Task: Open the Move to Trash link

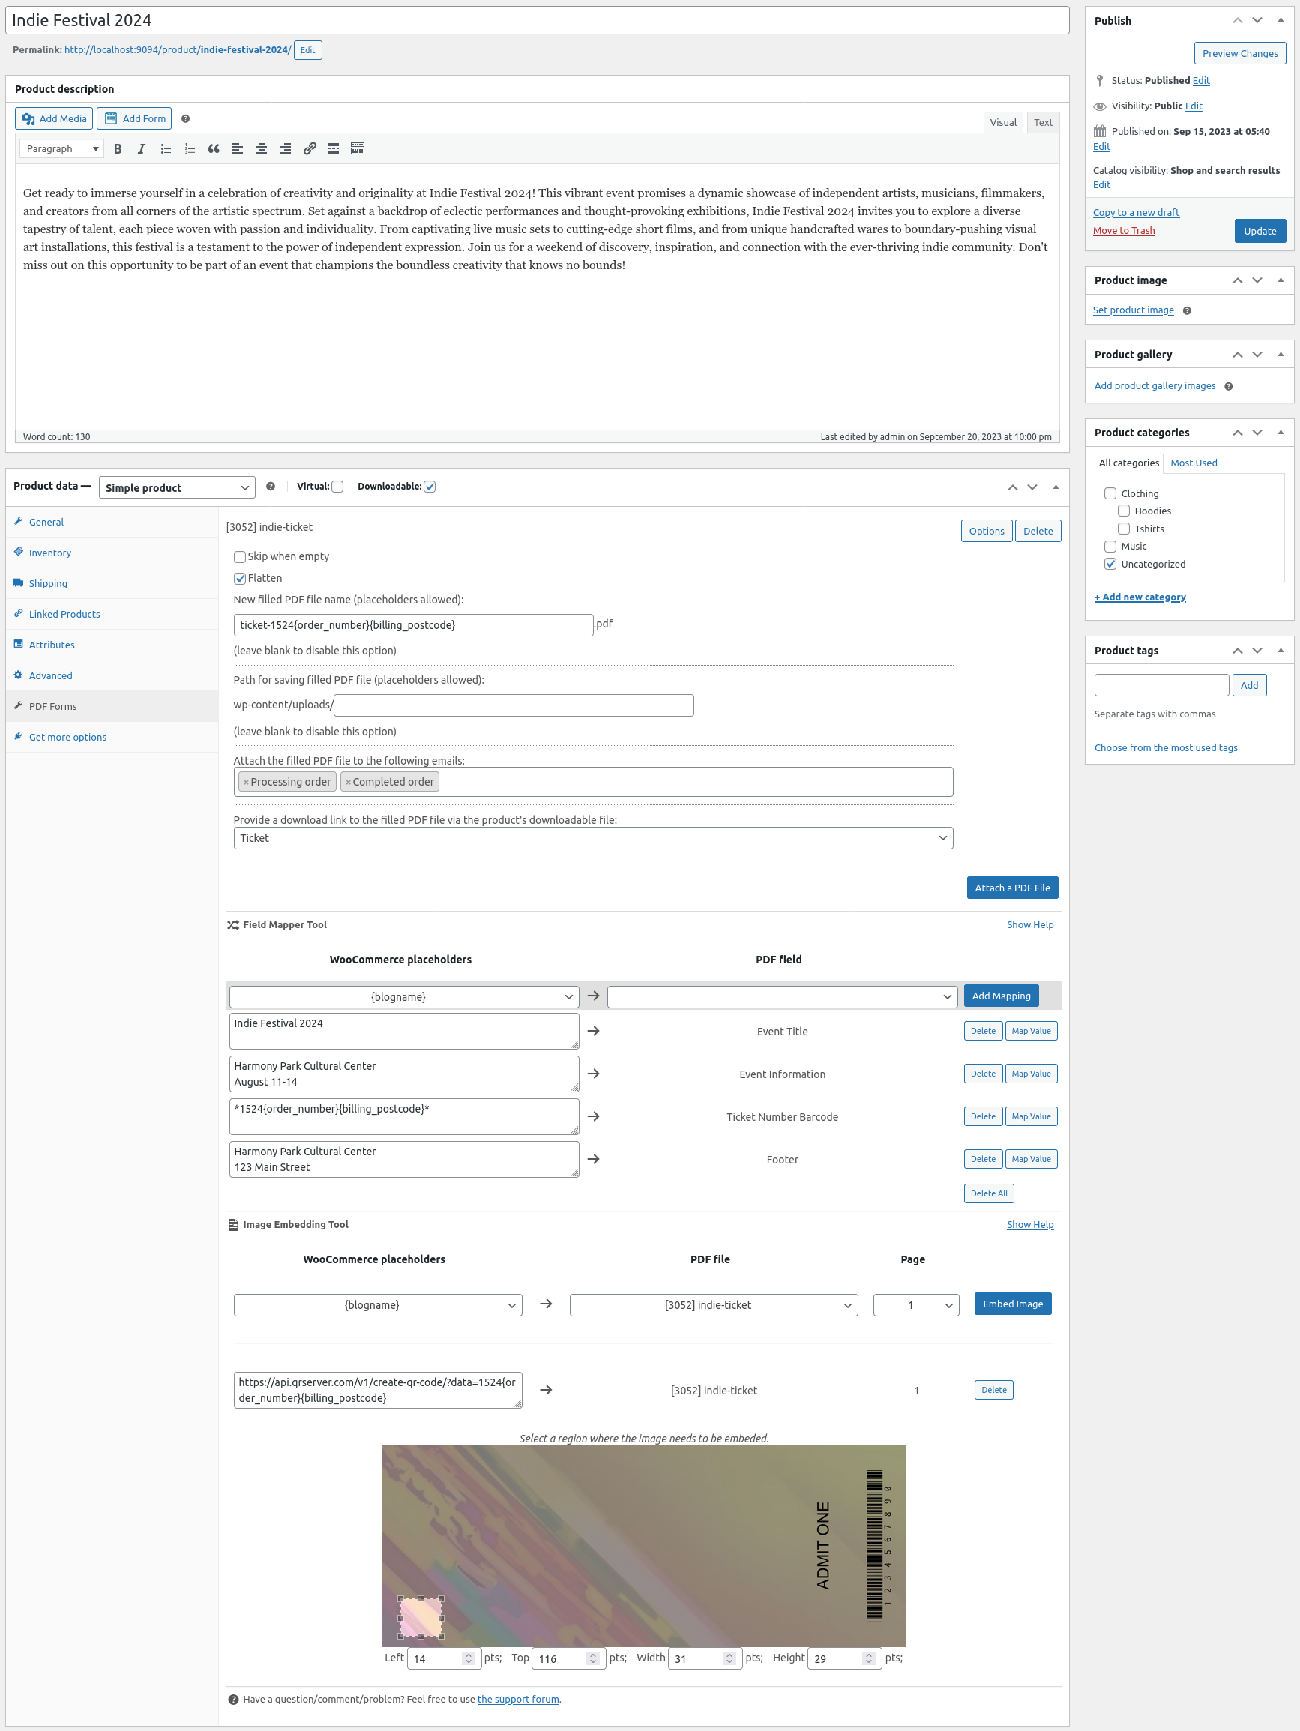Action: (x=1124, y=230)
